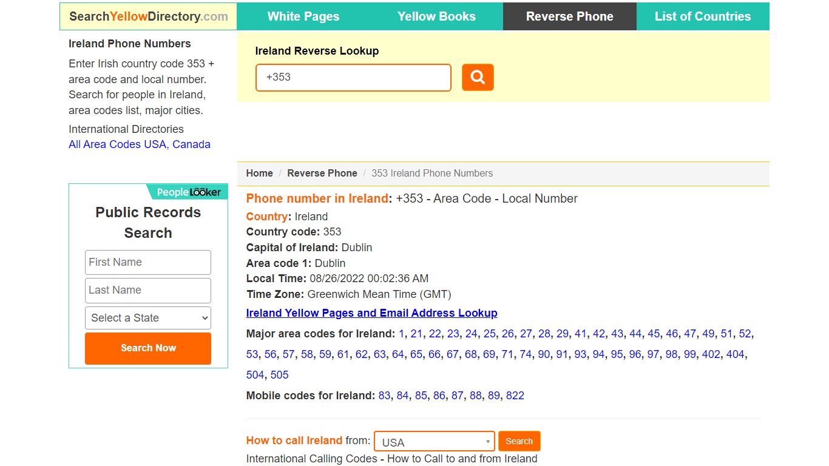Open the White Pages tab
The width and height of the screenshot is (829, 466).
click(303, 16)
